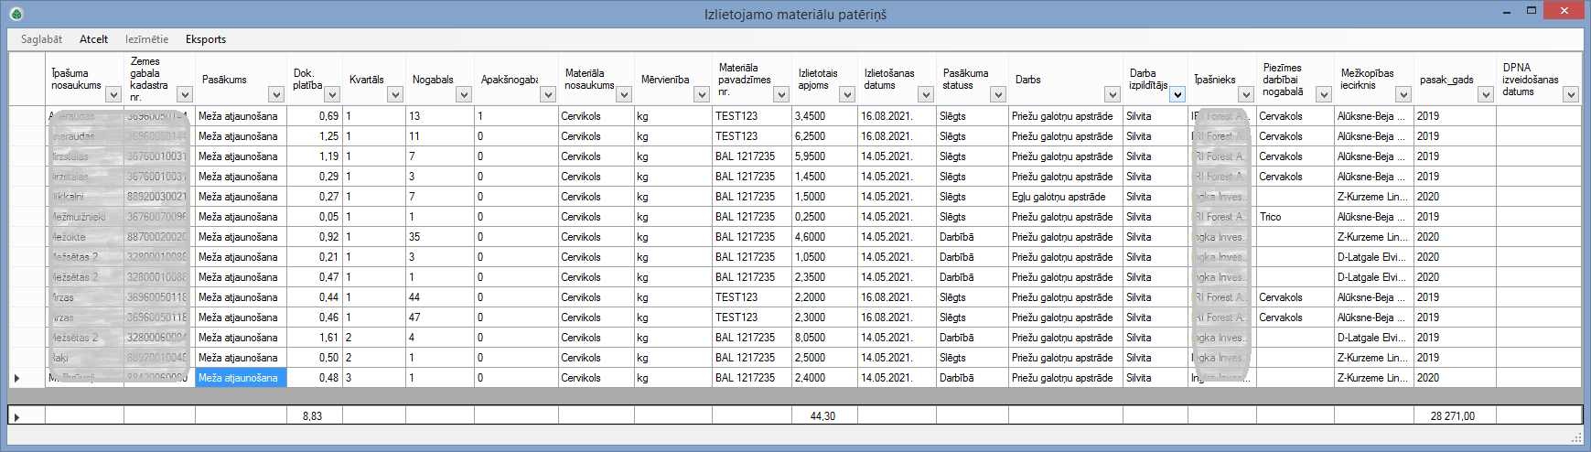
Task: Open the Eksports menu
Action: pos(206,39)
